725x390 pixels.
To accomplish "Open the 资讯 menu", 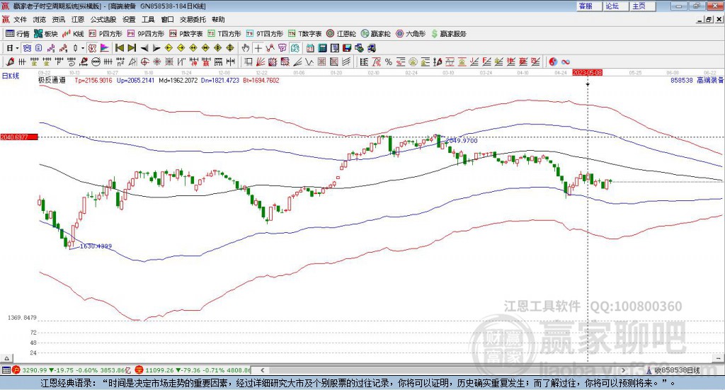I will click(x=59, y=19).
